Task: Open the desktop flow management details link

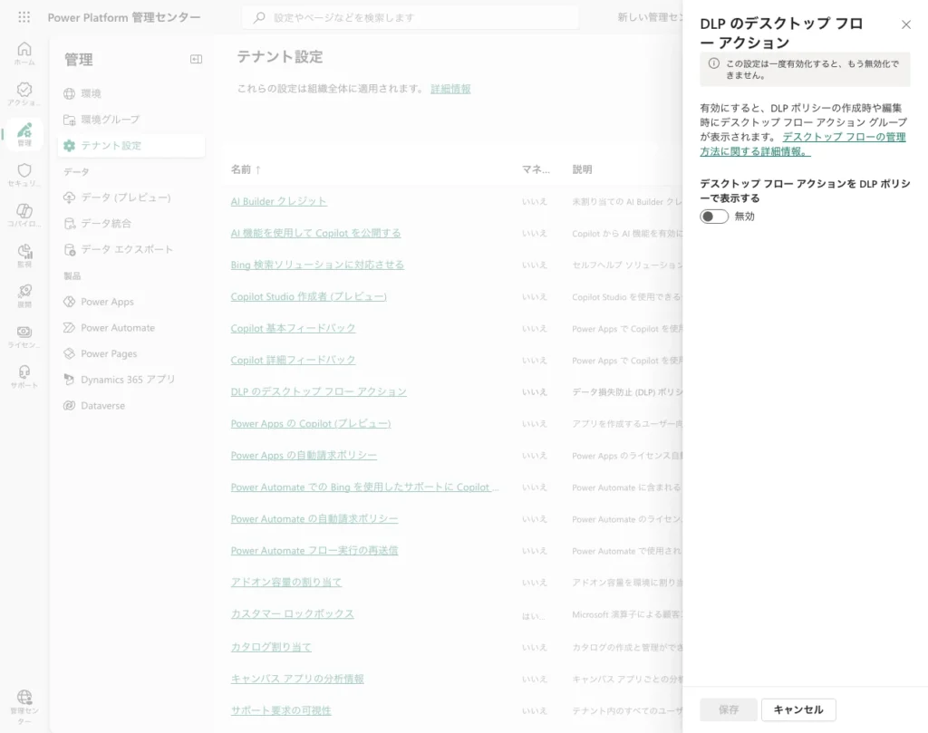Action: pos(803,144)
